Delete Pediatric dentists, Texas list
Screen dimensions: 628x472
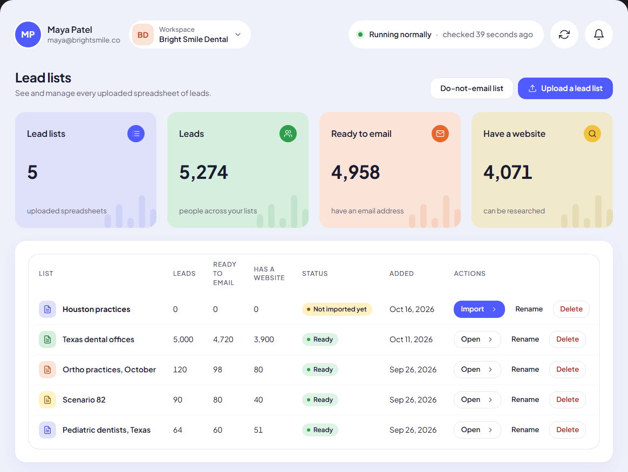point(568,430)
